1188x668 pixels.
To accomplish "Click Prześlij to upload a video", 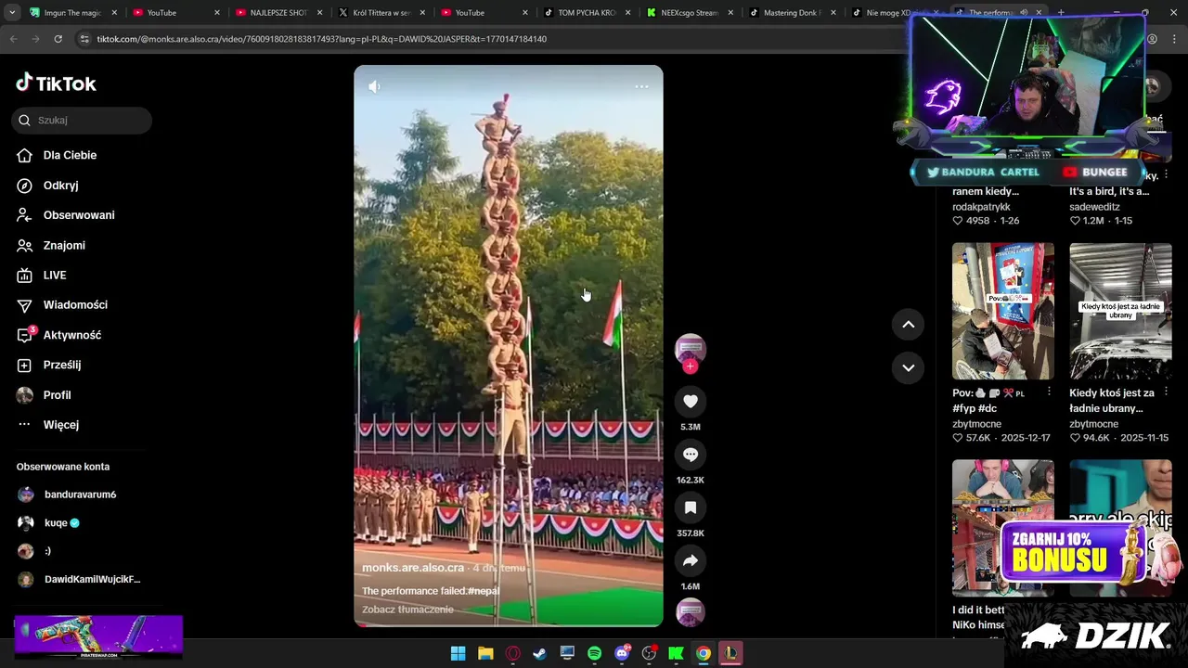I will [x=48, y=365].
